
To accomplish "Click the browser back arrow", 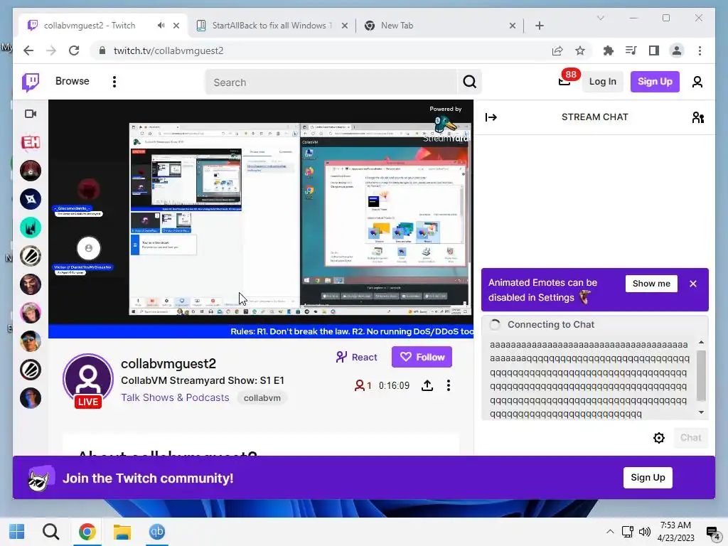I will point(28,50).
